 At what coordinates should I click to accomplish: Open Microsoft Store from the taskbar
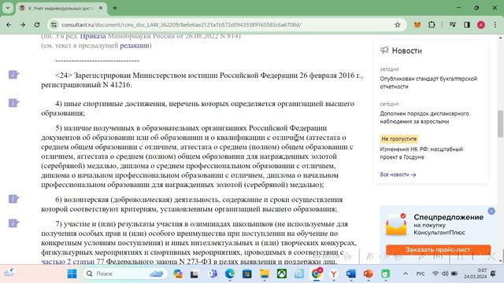coord(246,274)
